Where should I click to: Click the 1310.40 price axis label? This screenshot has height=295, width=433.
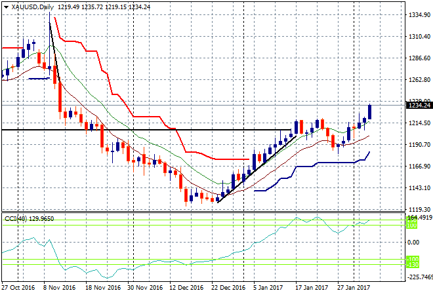coord(419,37)
